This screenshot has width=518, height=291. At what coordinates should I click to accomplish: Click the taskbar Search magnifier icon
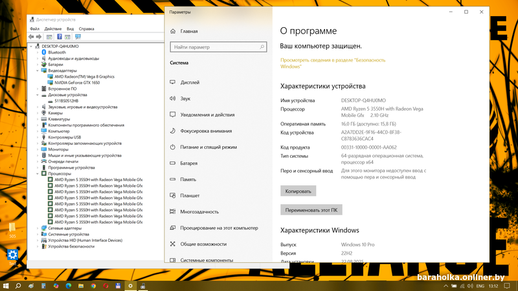(18, 286)
